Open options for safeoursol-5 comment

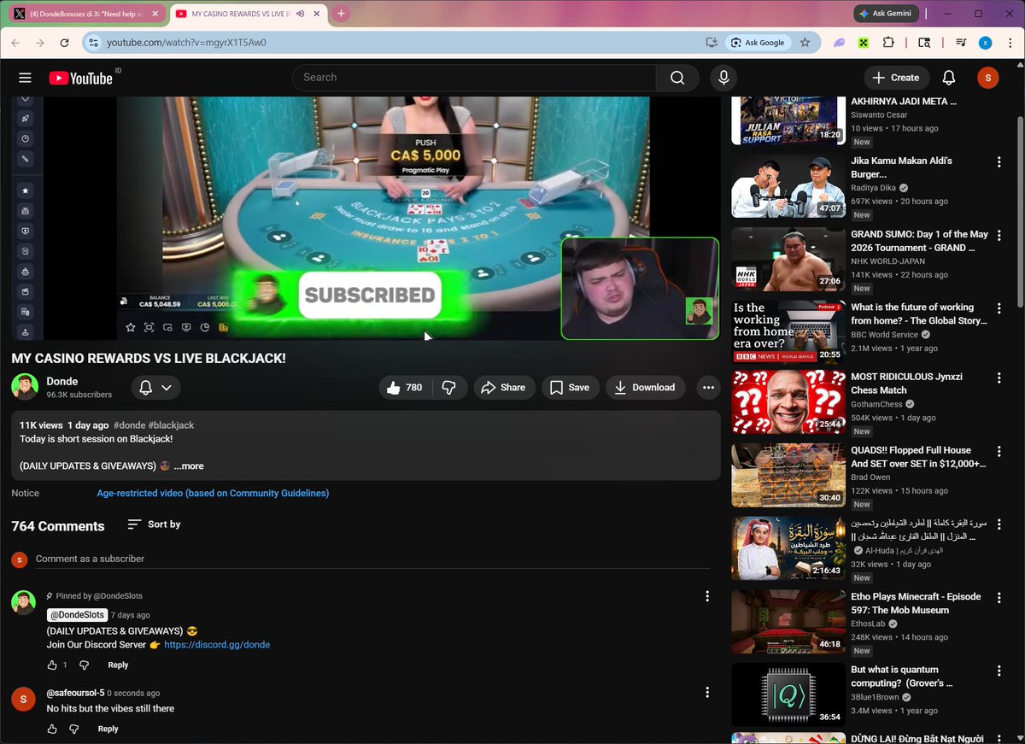(706, 693)
